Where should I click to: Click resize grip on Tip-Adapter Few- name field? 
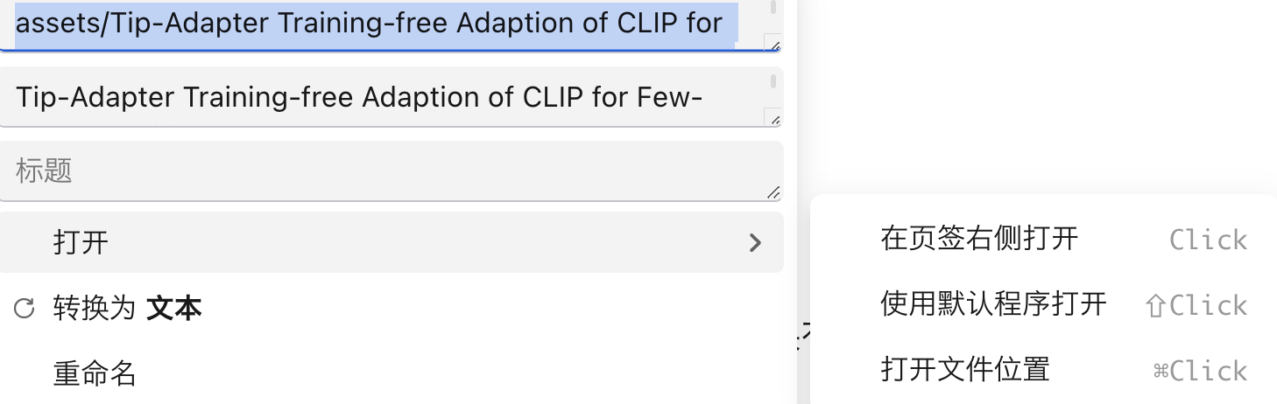[x=773, y=117]
